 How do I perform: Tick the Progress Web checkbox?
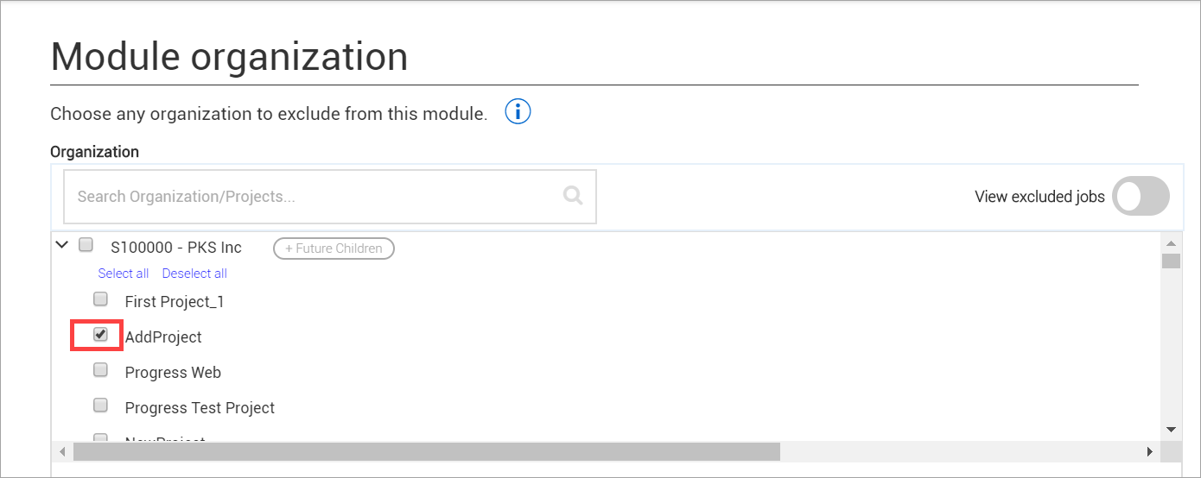click(x=101, y=370)
